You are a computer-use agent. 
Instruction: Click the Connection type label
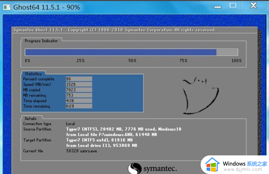tap(37, 124)
